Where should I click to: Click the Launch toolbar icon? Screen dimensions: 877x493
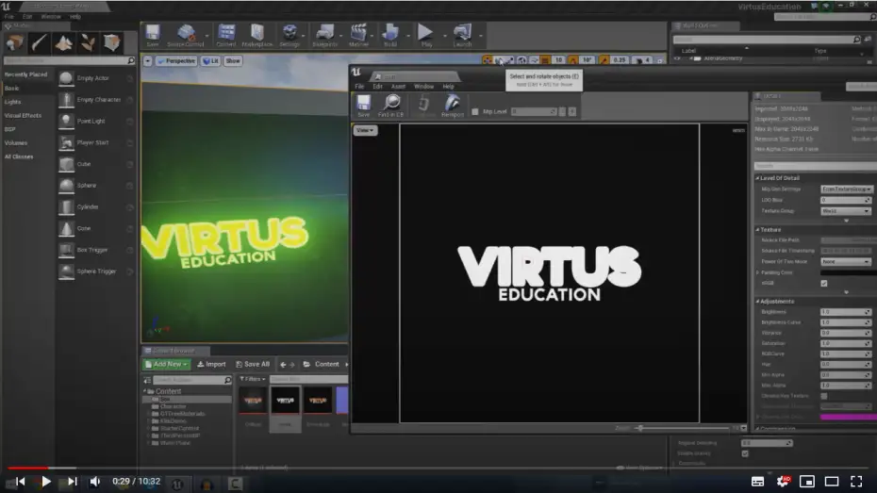pos(462,34)
